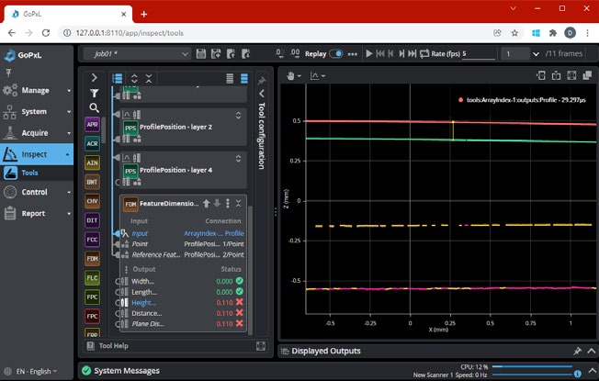Image resolution: width=599 pixels, height=381 pixels.
Task: Expand ProfilePosition layer 2 tool
Action: 238,116
